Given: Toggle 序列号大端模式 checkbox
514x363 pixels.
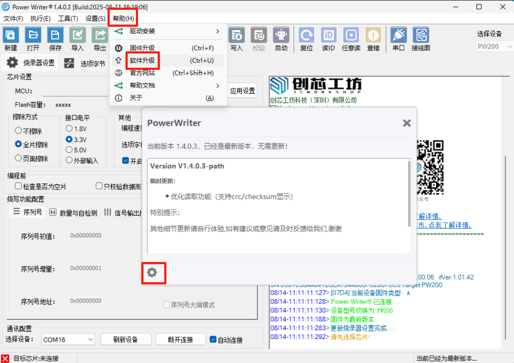Looking at the screenshot, I should [x=166, y=305].
